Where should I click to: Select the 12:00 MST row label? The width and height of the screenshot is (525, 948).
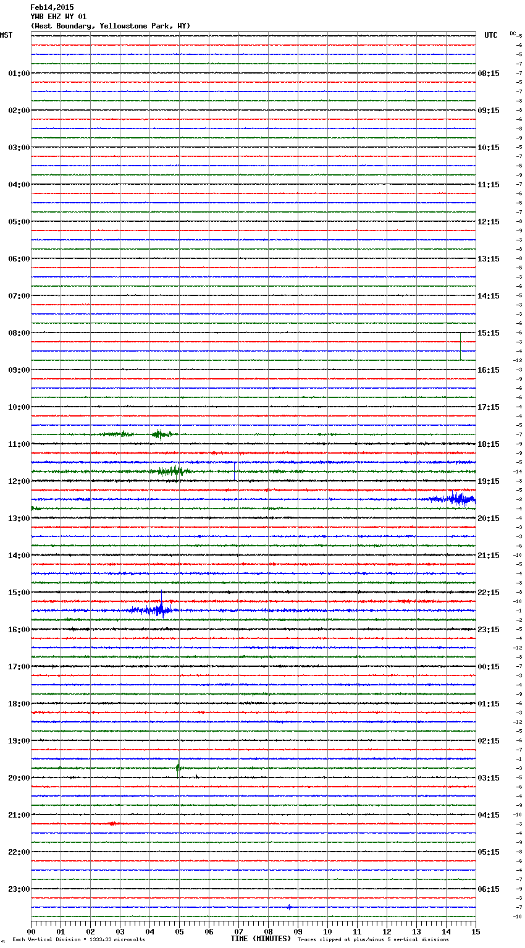click(19, 481)
